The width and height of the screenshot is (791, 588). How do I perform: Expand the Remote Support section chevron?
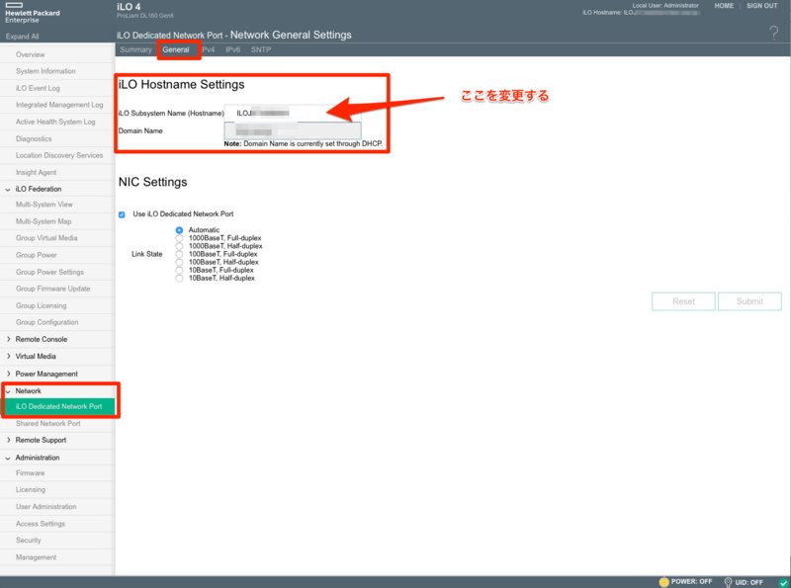point(8,440)
